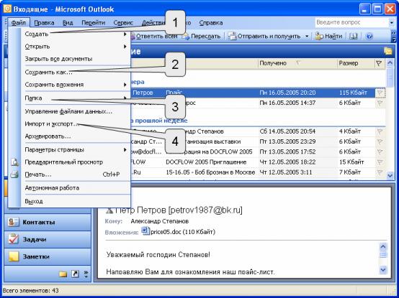Viewport: 399px width, 298px height.
Task: Click the blue help question icon
Action: pos(369,37)
